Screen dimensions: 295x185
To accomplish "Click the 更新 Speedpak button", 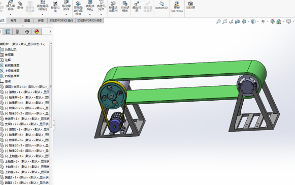I will pos(177,7).
